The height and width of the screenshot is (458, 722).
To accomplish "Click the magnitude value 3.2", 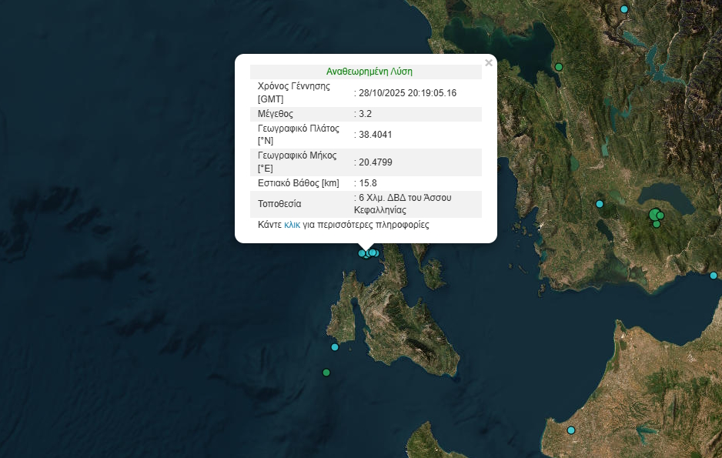I will coord(364,114).
